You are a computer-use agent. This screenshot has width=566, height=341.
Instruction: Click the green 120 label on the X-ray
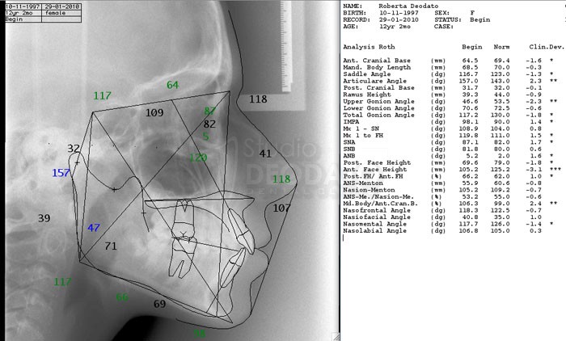click(x=198, y=158)
